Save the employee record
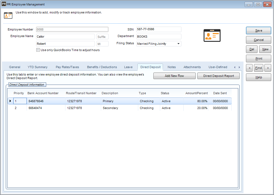The image size is (274, 195). pyautogui.click(x=258, y=30)
